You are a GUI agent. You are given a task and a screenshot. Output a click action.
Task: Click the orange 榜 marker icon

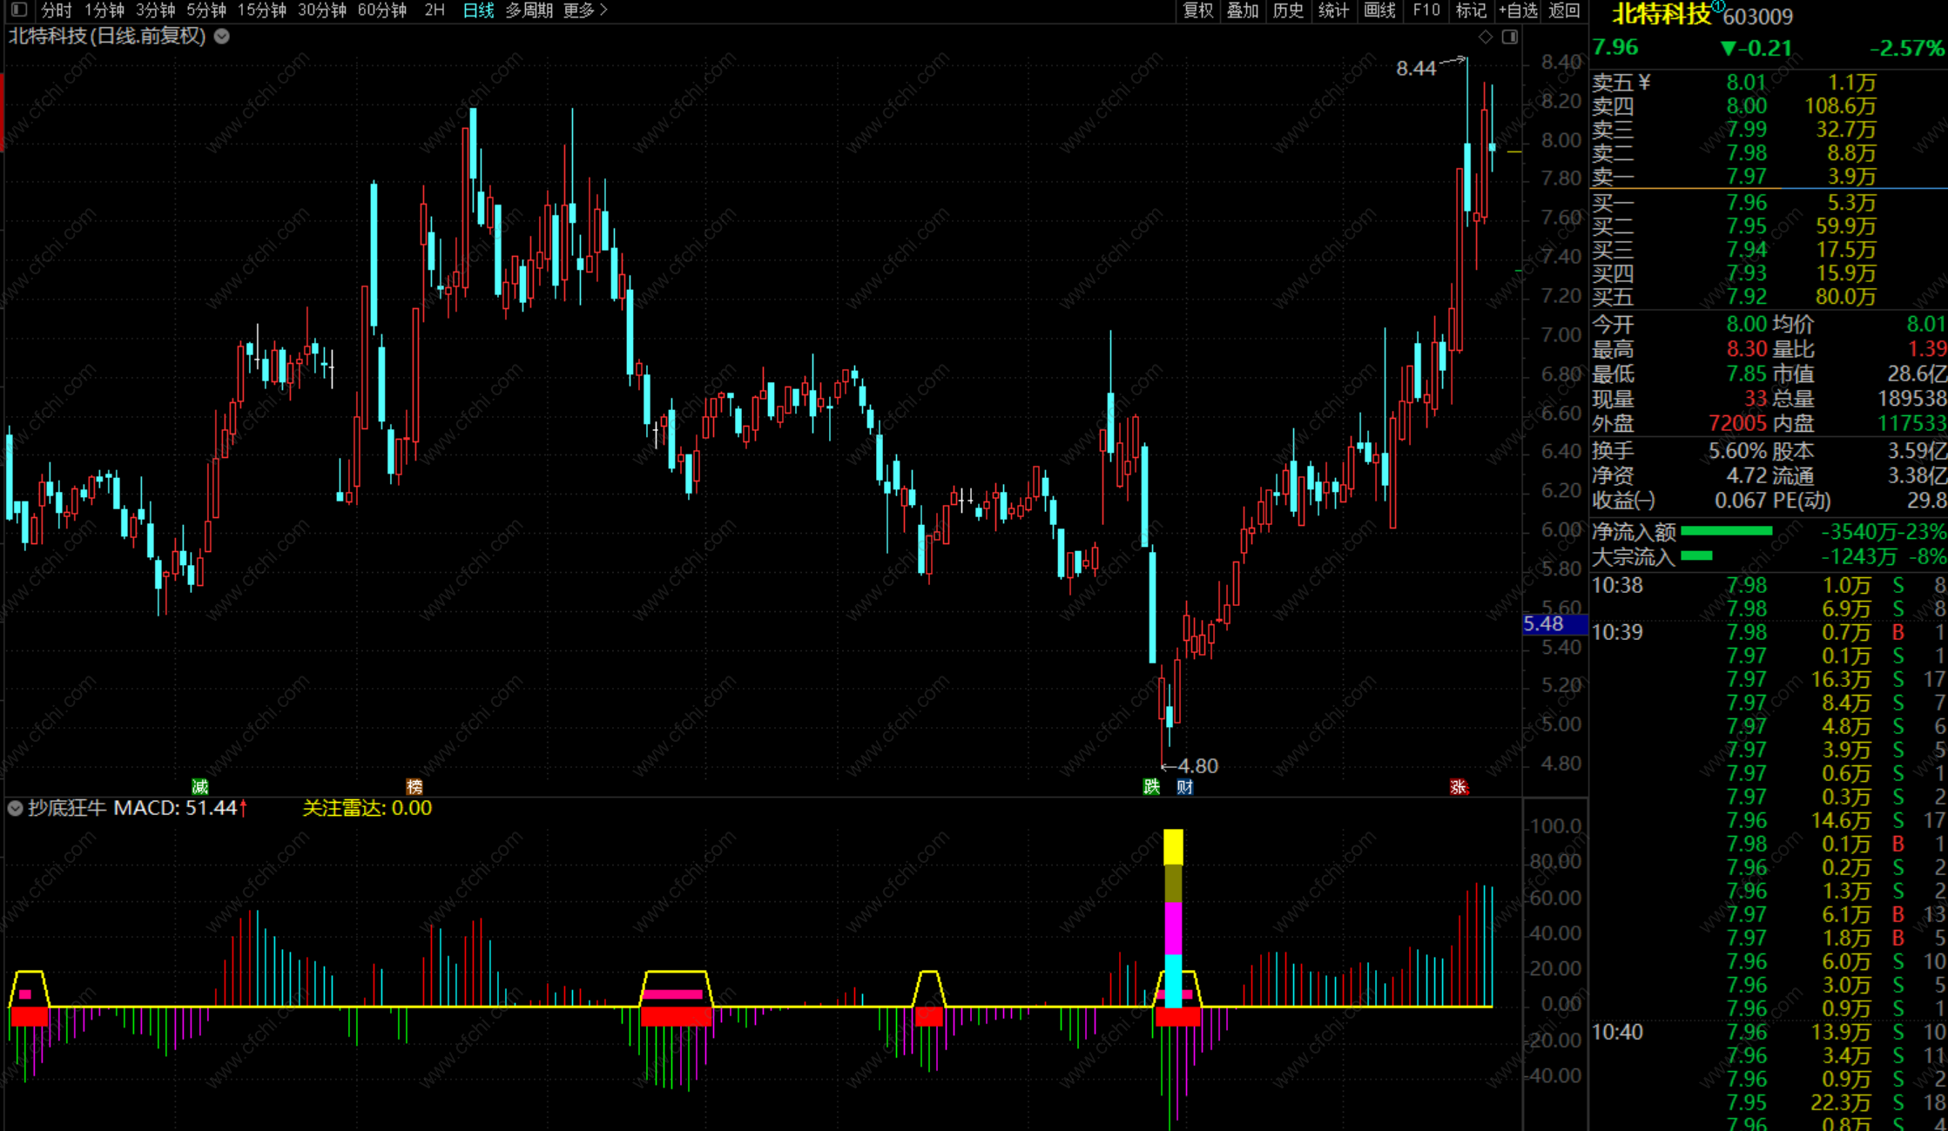(415, 787)
